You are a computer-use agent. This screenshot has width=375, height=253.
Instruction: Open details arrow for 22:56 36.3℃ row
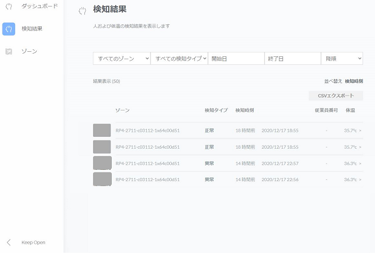click(360, 179)
